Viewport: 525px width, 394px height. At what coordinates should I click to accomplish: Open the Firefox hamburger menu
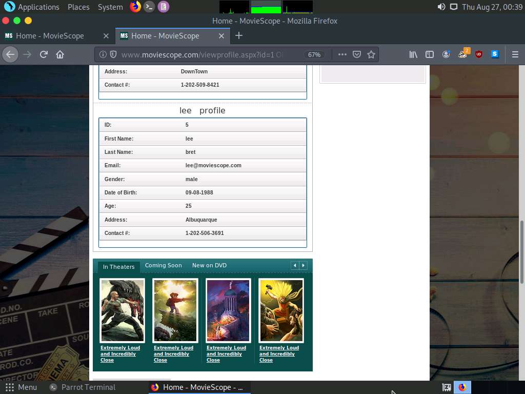pos(515,54)
